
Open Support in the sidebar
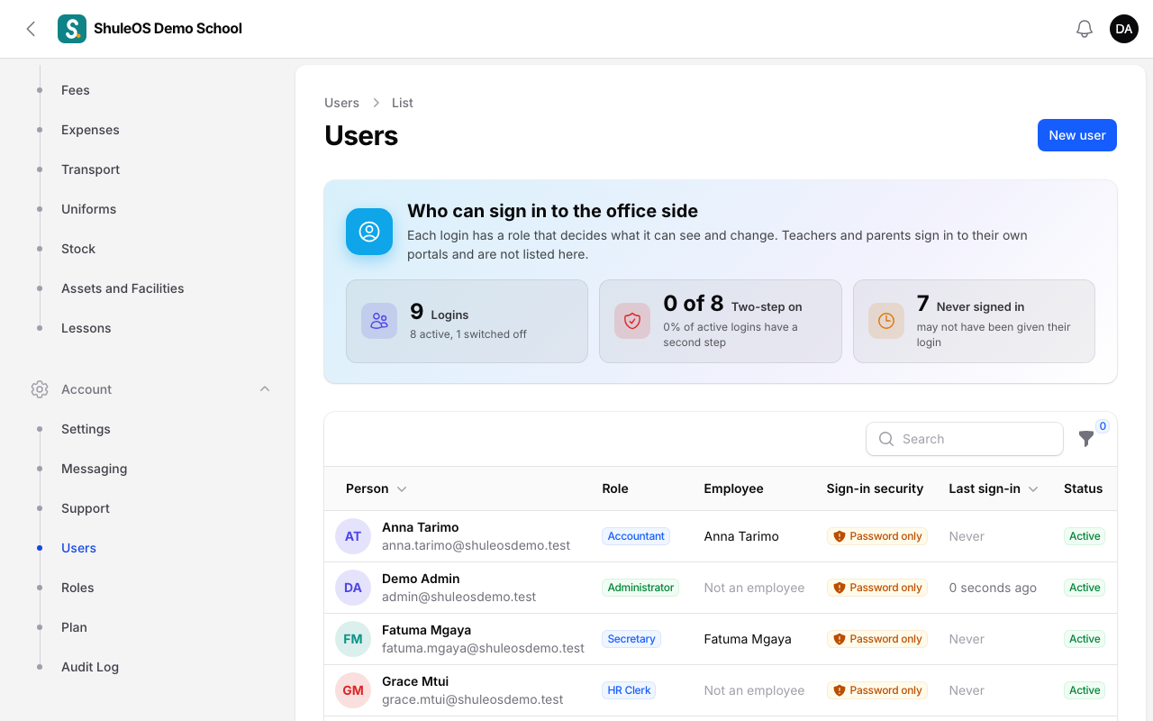coord(86,508)
